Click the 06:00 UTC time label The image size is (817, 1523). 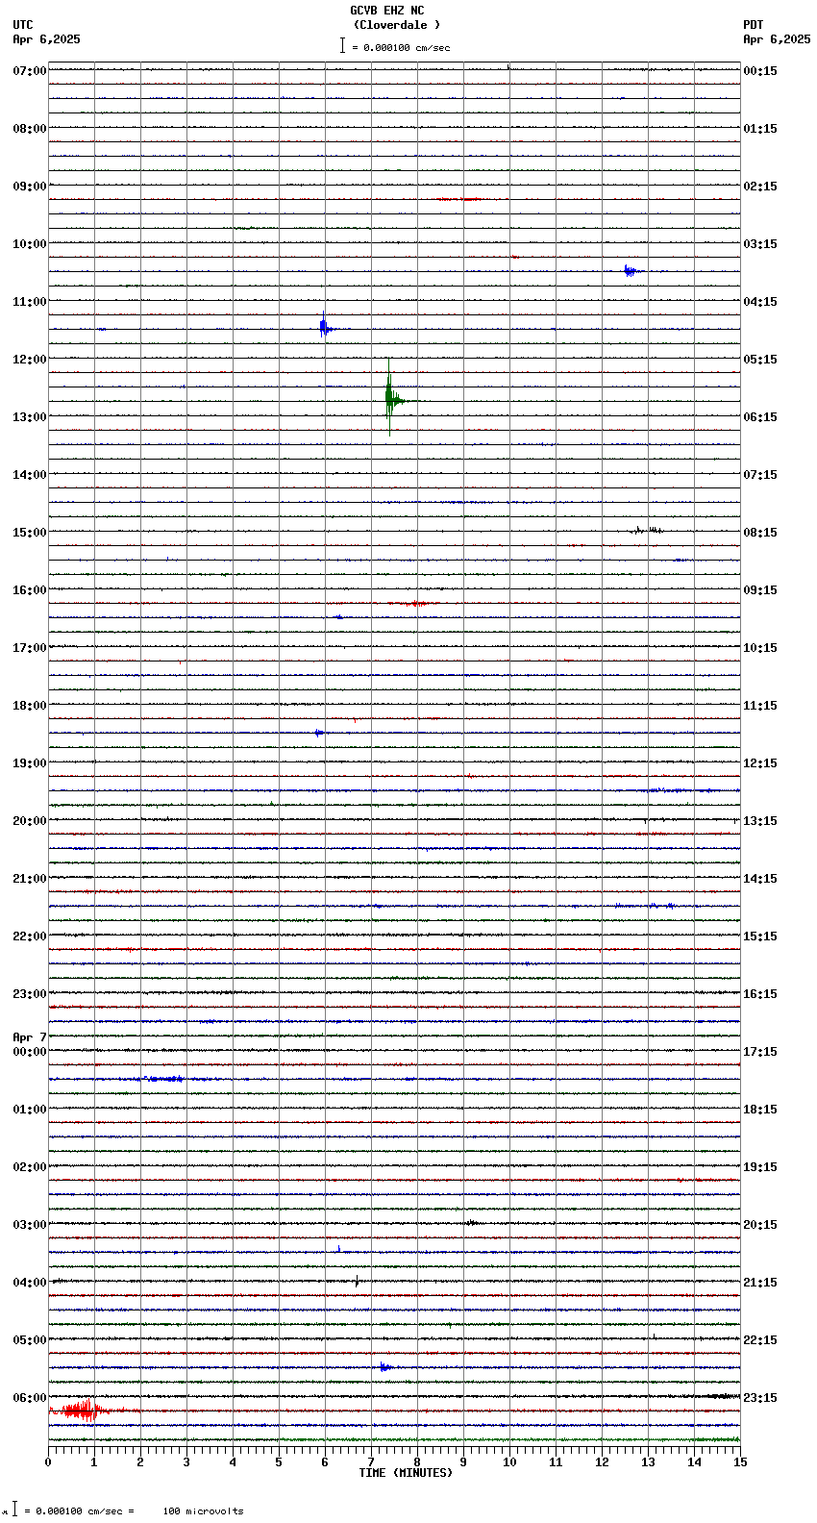pos(30,1398)
